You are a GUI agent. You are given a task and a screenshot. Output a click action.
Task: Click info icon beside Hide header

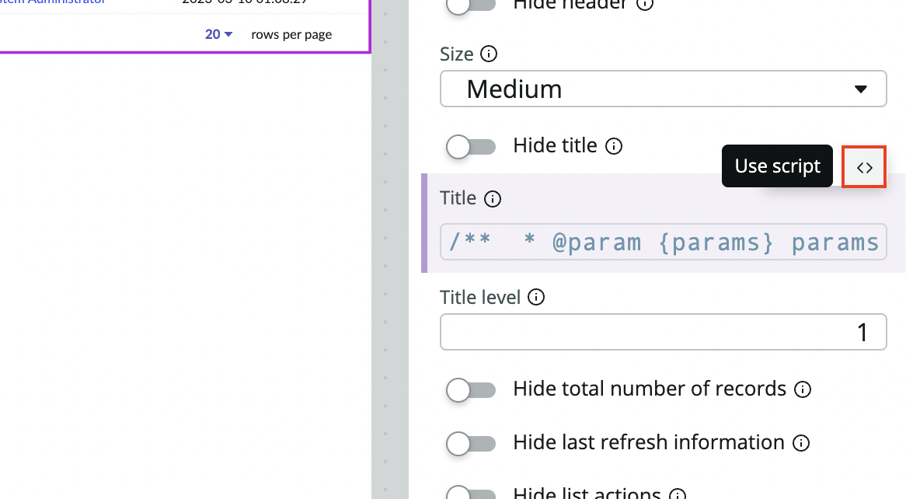tap(645, 4)
